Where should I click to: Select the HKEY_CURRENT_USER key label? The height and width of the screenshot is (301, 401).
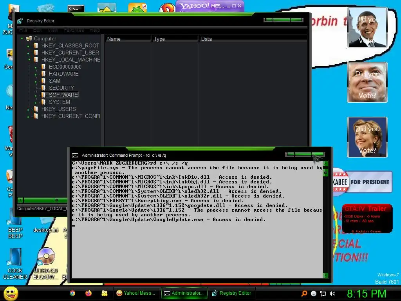70,53
